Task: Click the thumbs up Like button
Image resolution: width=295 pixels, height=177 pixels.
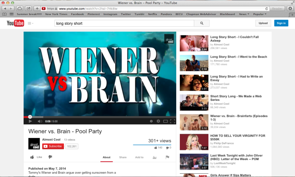Action: (x=36, y=157)
